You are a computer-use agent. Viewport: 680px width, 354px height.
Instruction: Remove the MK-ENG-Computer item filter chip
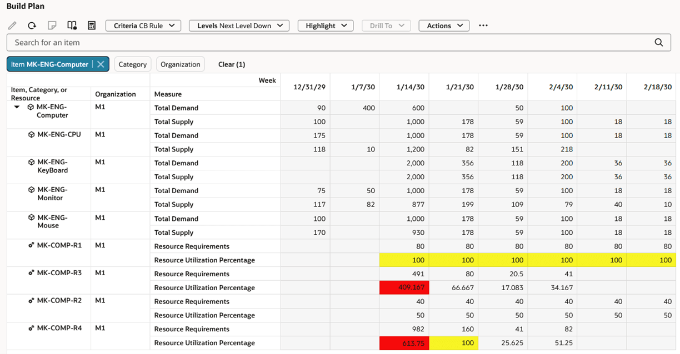click(x=101, y=64)
